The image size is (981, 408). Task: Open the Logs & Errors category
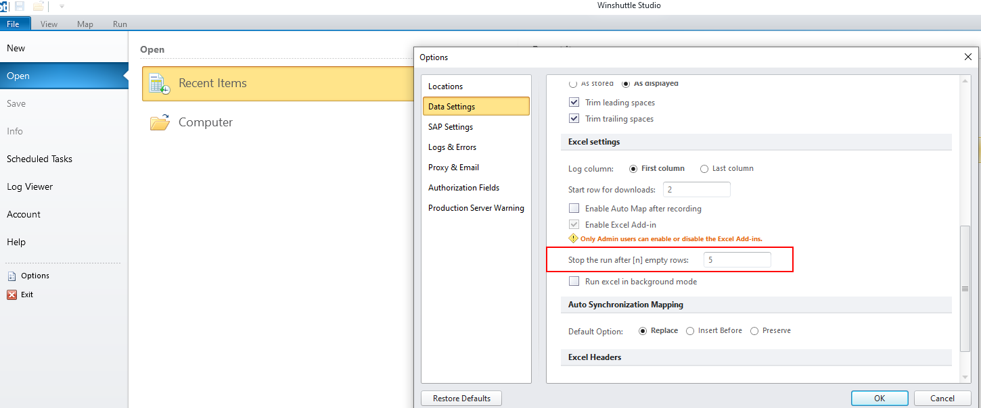[x=476, y=147]
